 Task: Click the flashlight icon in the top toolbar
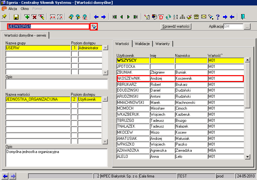tap(211, 17)
